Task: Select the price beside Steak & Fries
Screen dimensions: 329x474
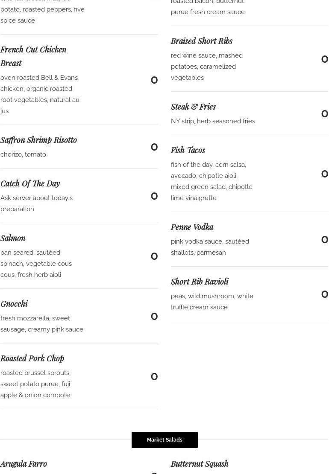Action: [324, 114]
